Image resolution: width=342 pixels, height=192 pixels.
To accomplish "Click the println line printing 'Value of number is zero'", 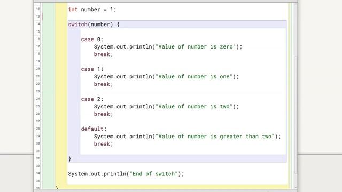I will point(168,47).
